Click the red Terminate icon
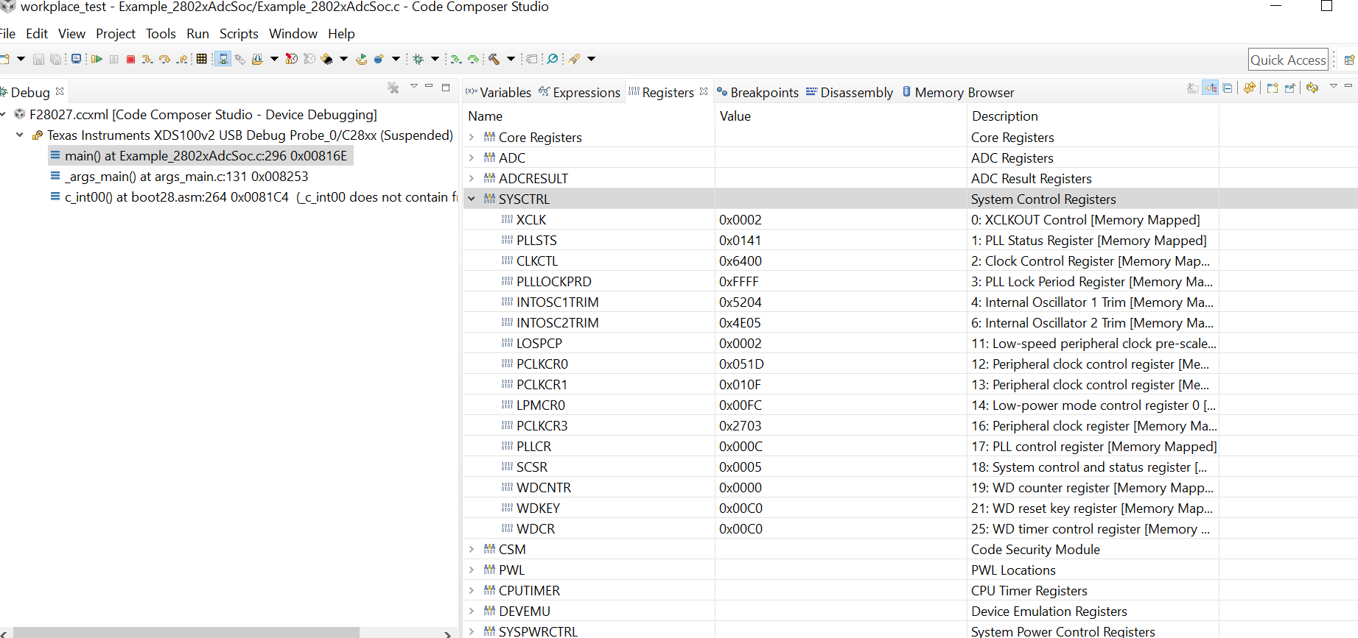1358x638 pixels. [130, 59]
